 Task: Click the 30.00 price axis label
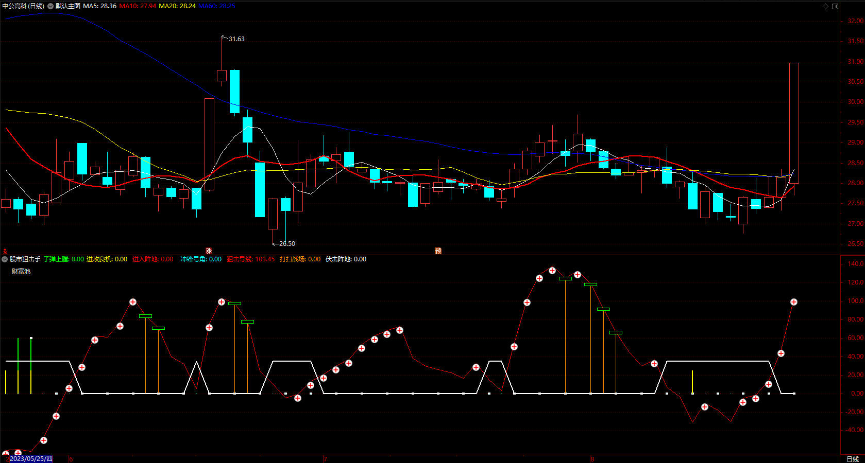[x=856, y=102]
